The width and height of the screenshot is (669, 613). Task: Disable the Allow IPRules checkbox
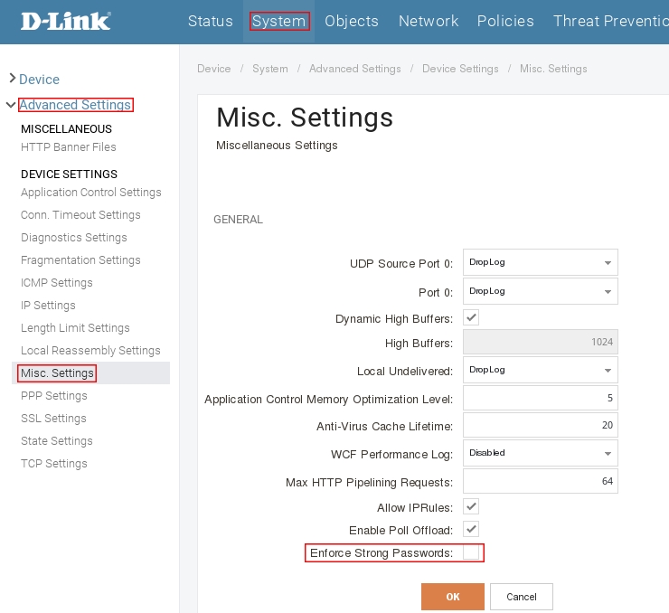471,506
